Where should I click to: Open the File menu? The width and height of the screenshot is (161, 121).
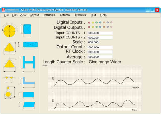[x=6, y=15]
